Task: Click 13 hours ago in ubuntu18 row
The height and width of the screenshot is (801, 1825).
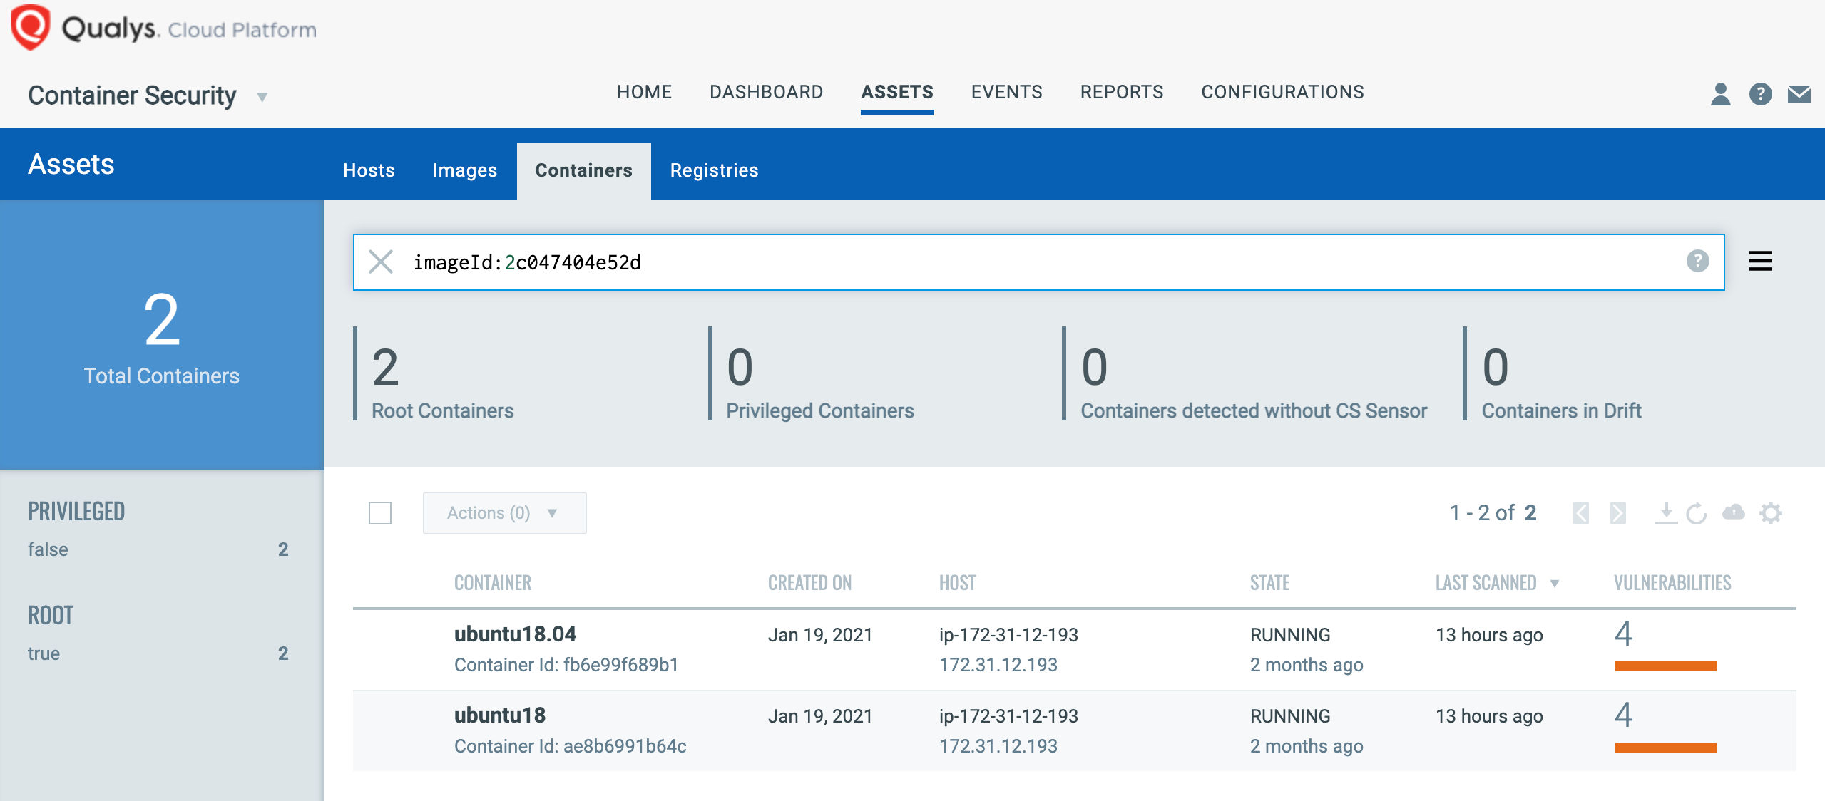Action: [1488, 716]
